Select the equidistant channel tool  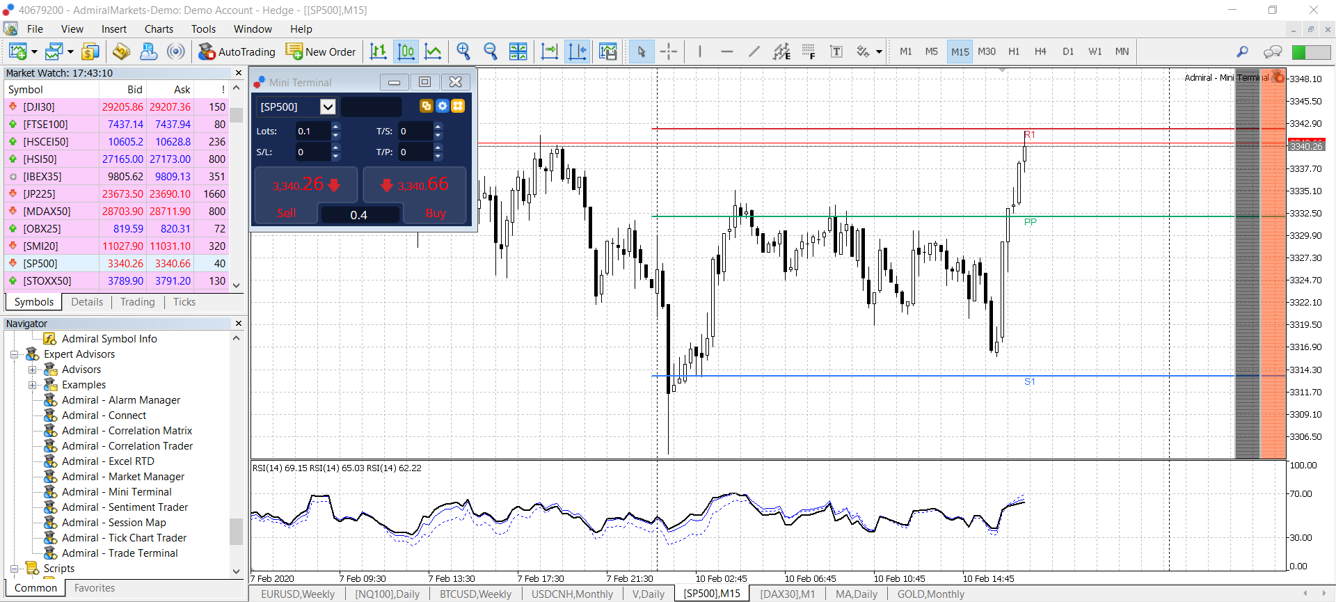tap(781, 52)
